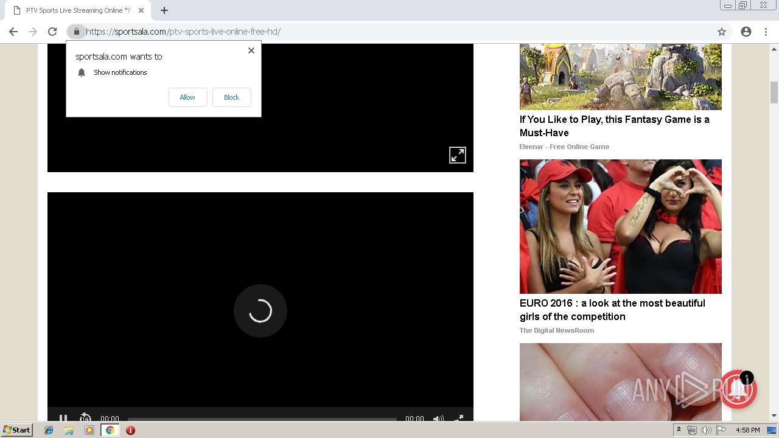Dismiss the notification permission popup
The width and height of the screenshot is (779, 438).
(x=251, y=50)
